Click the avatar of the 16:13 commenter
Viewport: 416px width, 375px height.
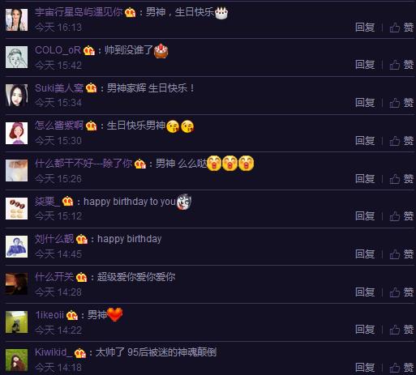tap(17, 20)
